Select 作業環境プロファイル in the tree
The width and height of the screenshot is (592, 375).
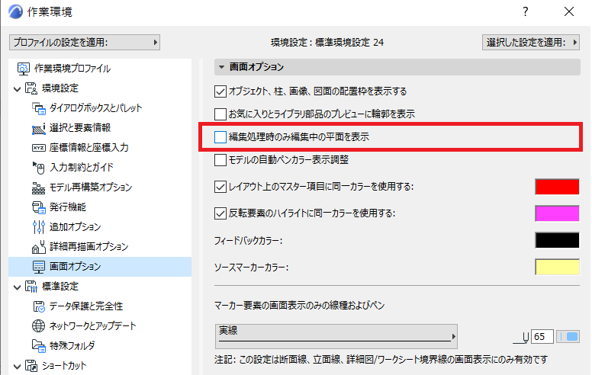point(72,69)
